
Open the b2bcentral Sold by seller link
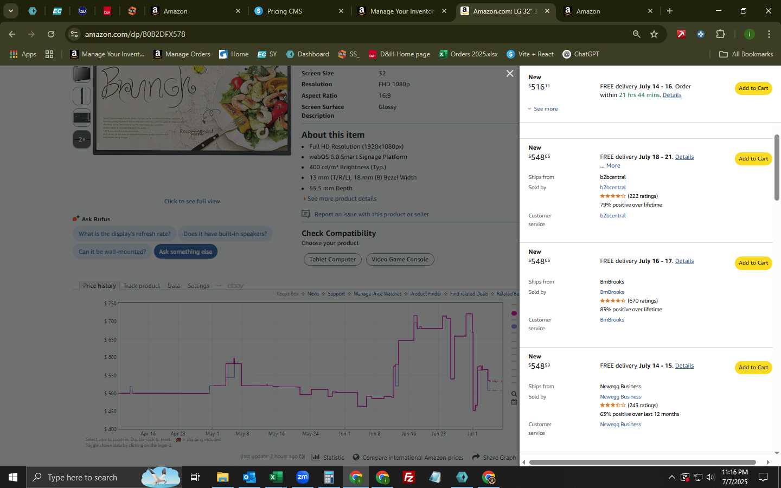point(612,188)
